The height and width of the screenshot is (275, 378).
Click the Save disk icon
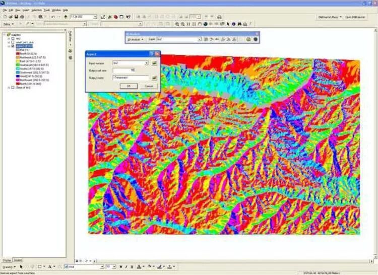[x=16, y=17]
